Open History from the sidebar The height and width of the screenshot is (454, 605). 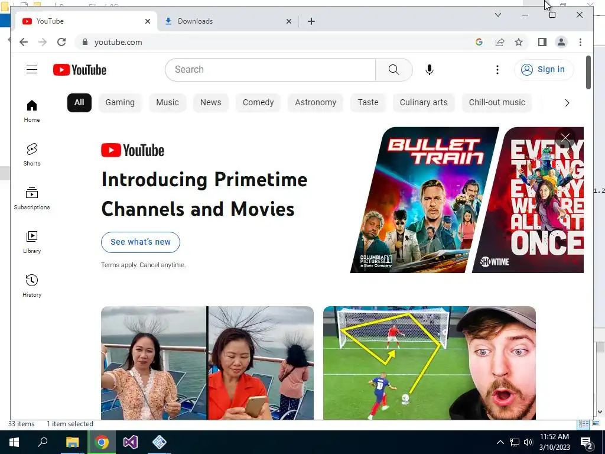(32, 286)
